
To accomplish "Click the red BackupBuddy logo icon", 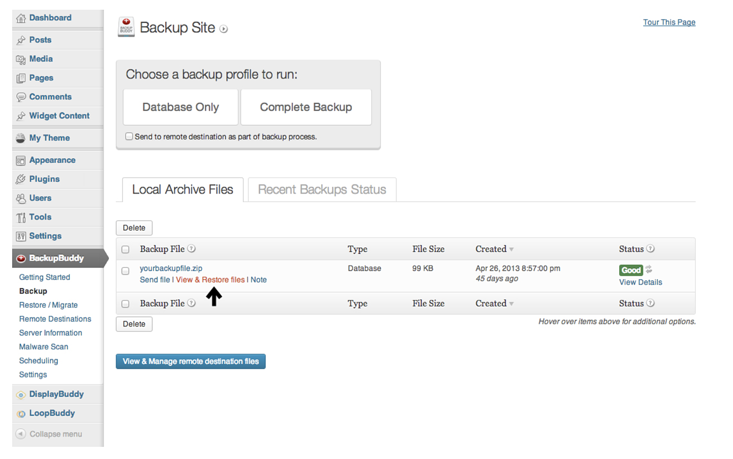I will [x=21, y=258].
